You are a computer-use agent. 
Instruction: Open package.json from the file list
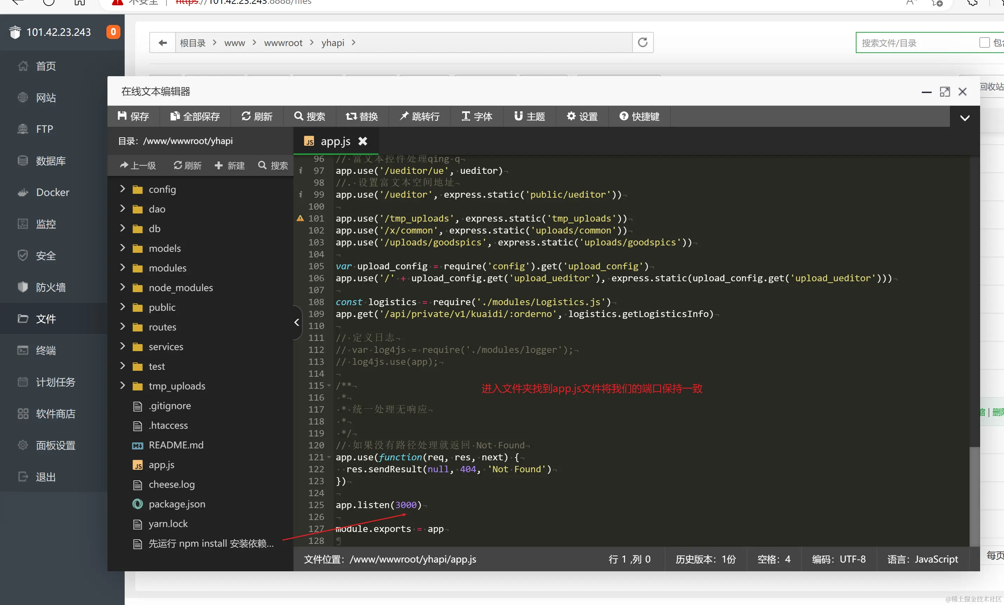tap(176, 504)
